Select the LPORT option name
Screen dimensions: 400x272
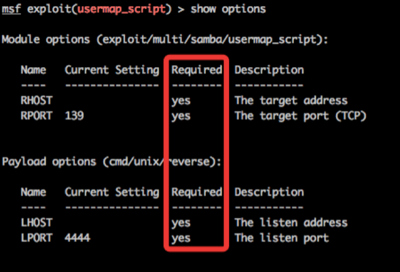37,238
